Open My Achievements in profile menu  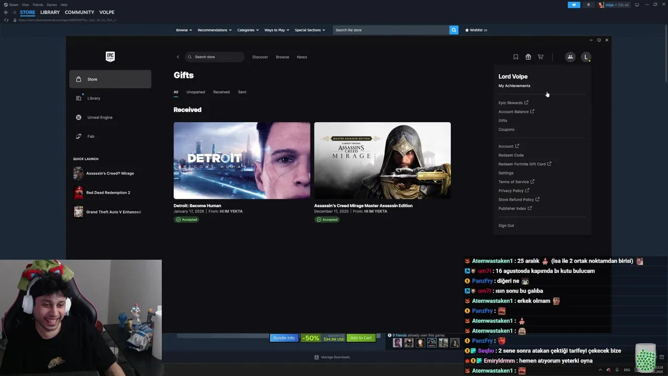coord(514,86)
